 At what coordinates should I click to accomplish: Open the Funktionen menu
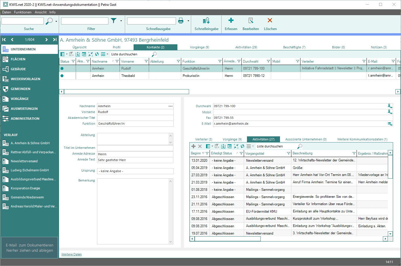[23, 12]
